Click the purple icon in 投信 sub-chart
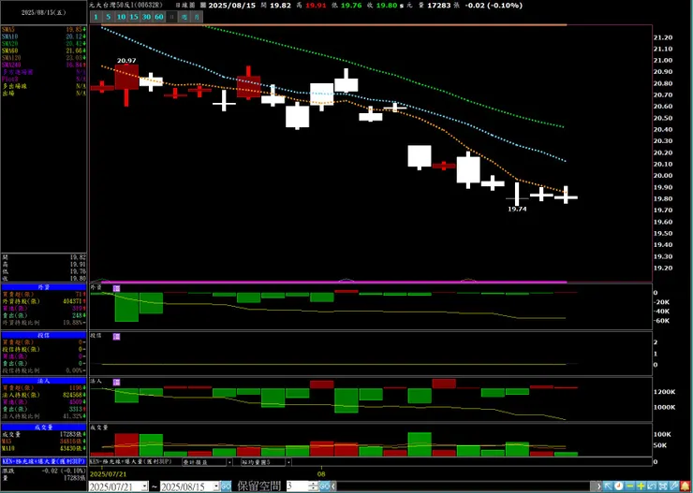Viewport: 693px width, 493px height. coord(117,337)
